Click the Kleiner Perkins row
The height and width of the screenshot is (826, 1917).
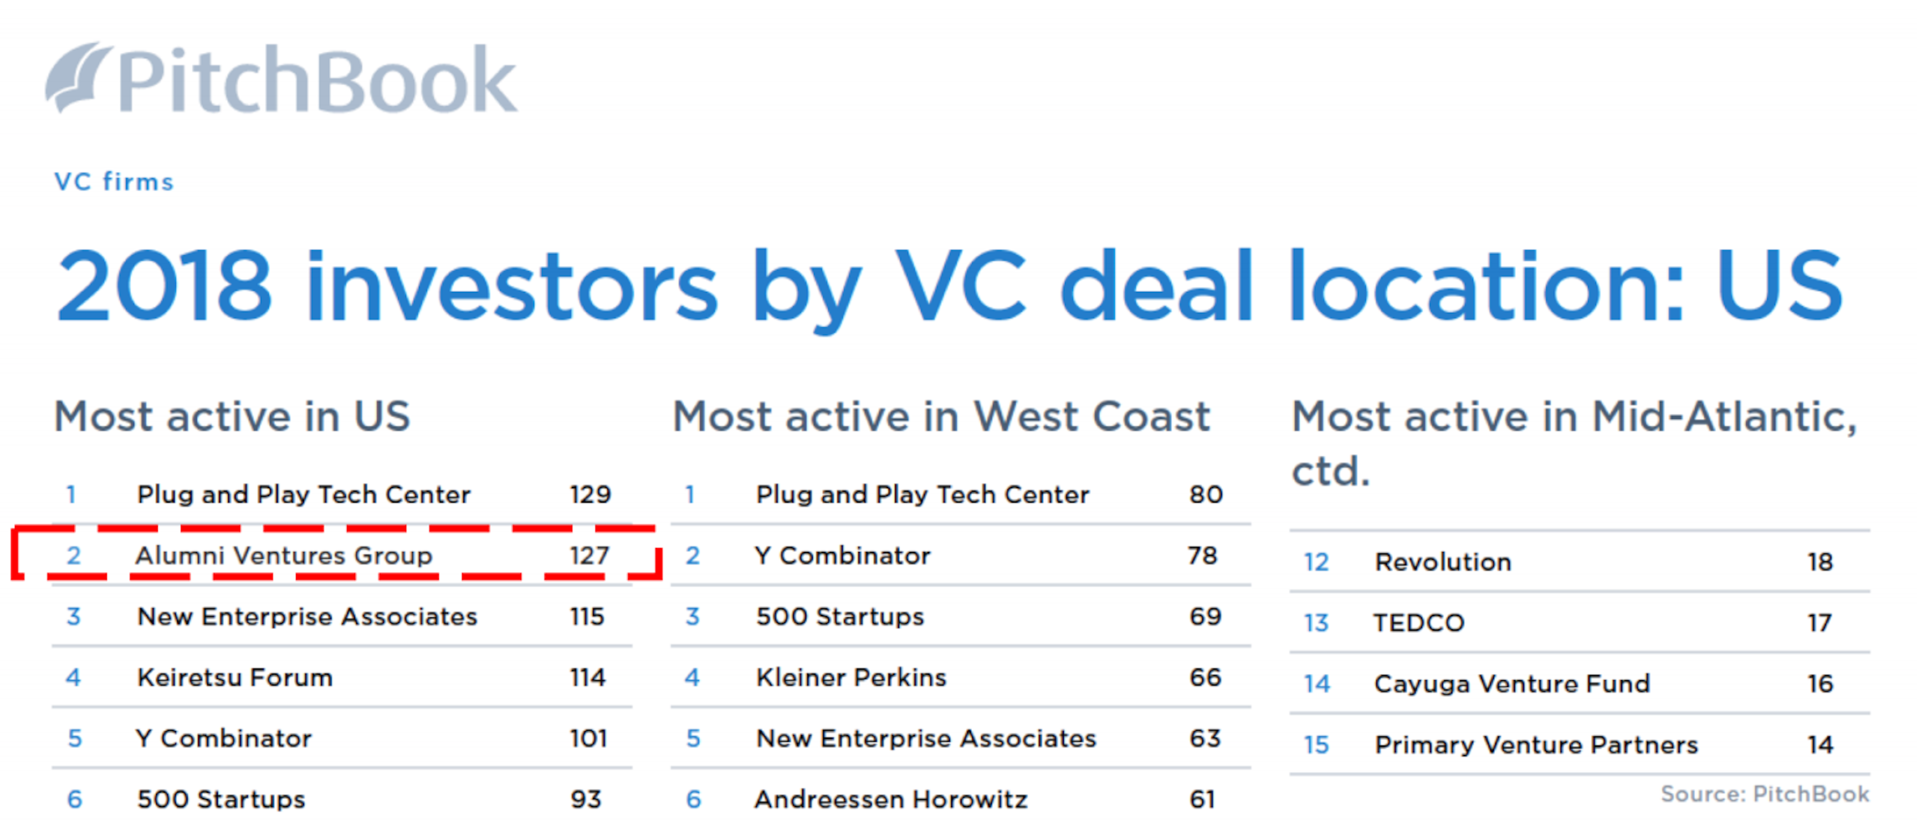coord(851,678)
